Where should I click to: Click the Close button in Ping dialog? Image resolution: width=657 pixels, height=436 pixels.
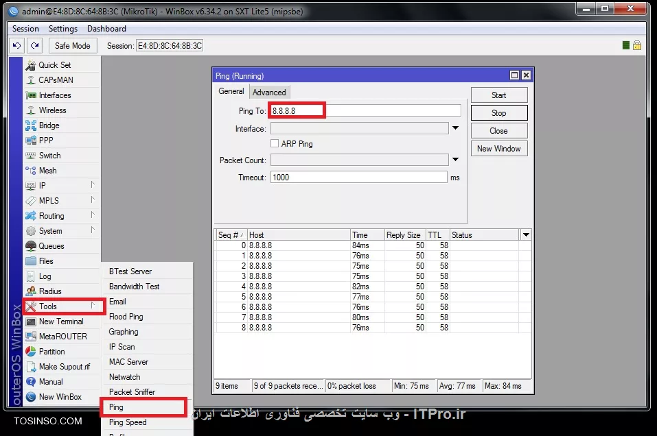pyautogui.click(x=499, y=131)
